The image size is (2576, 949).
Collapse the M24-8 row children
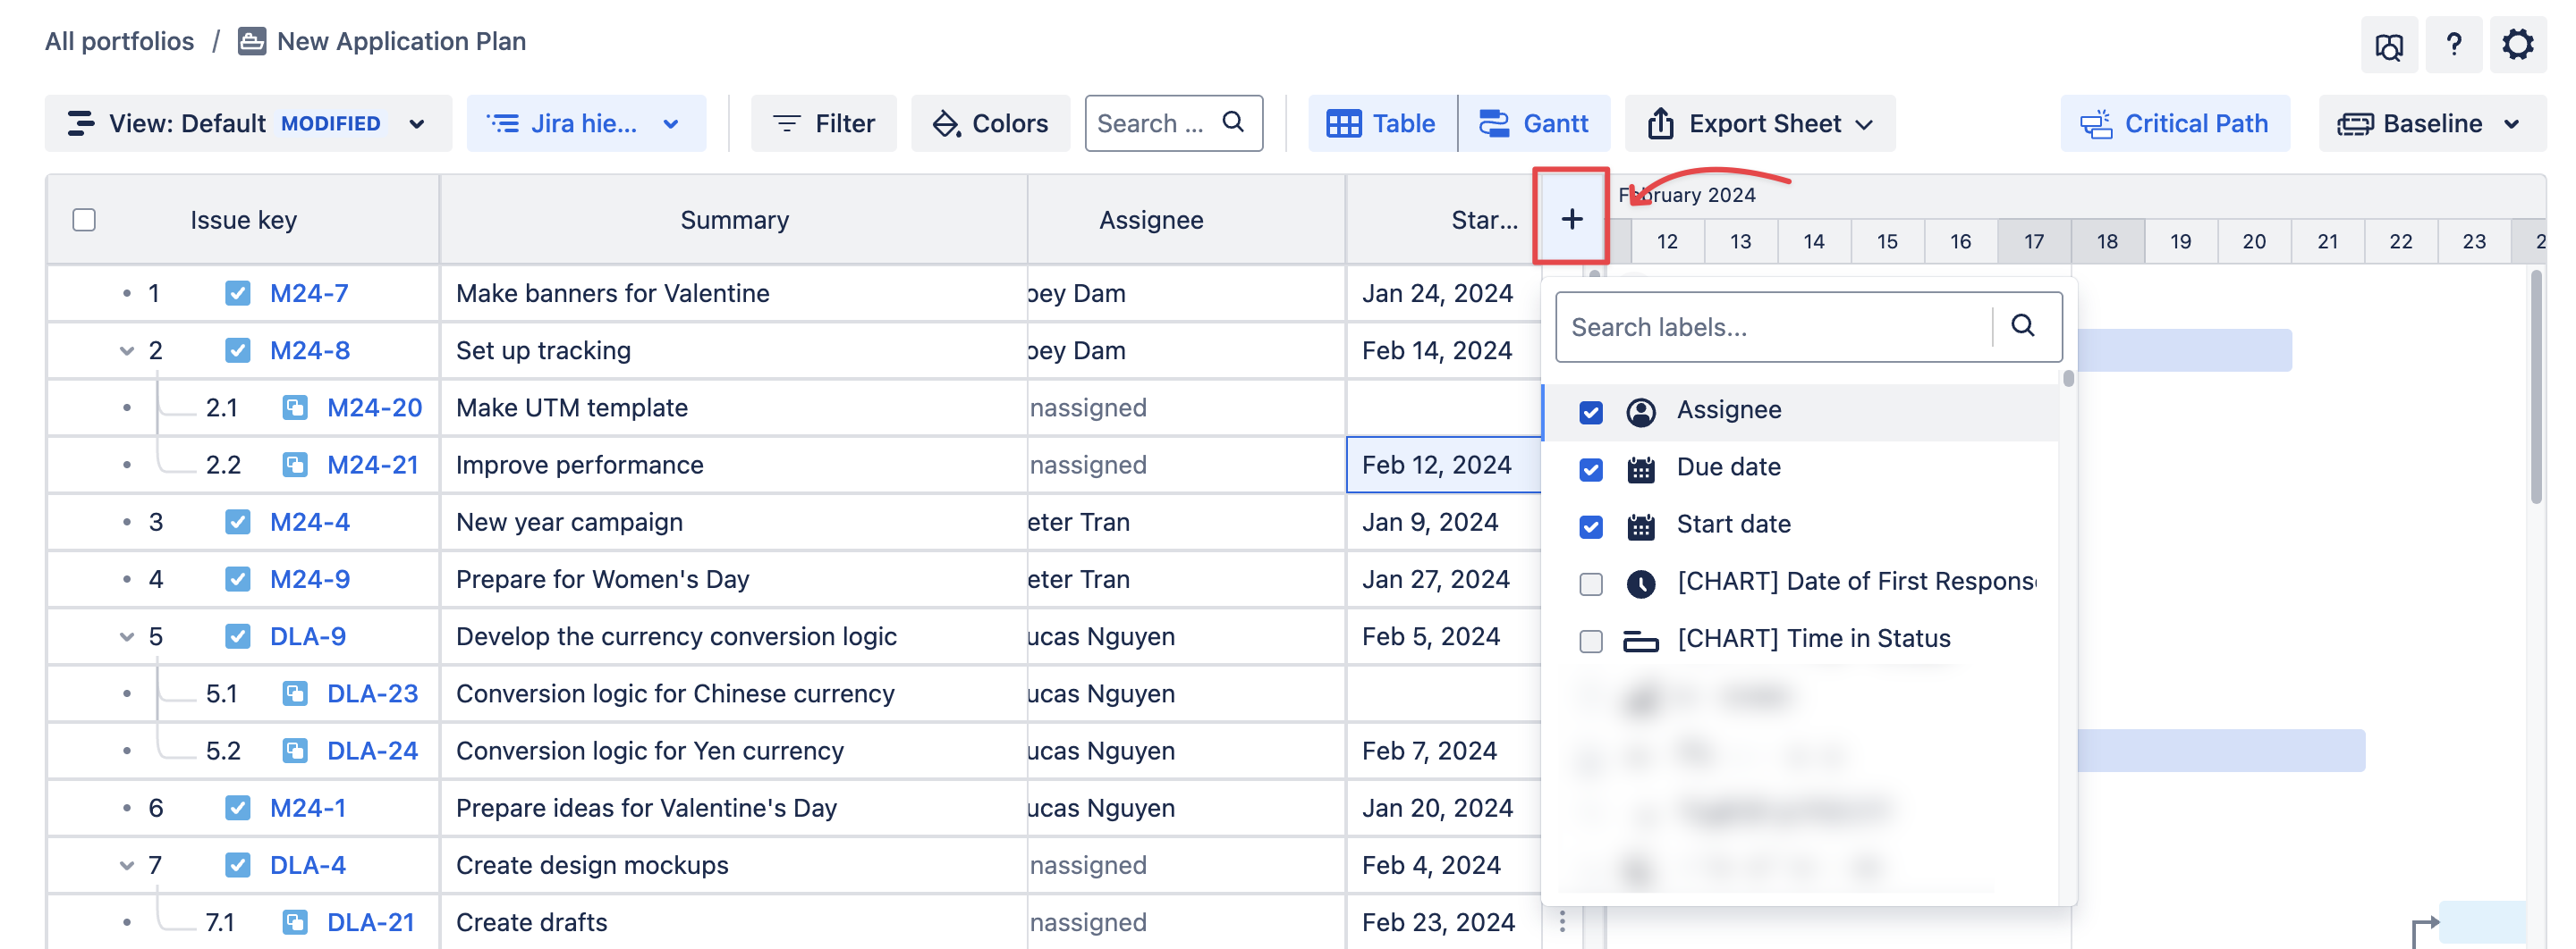[x=127, y=350]
